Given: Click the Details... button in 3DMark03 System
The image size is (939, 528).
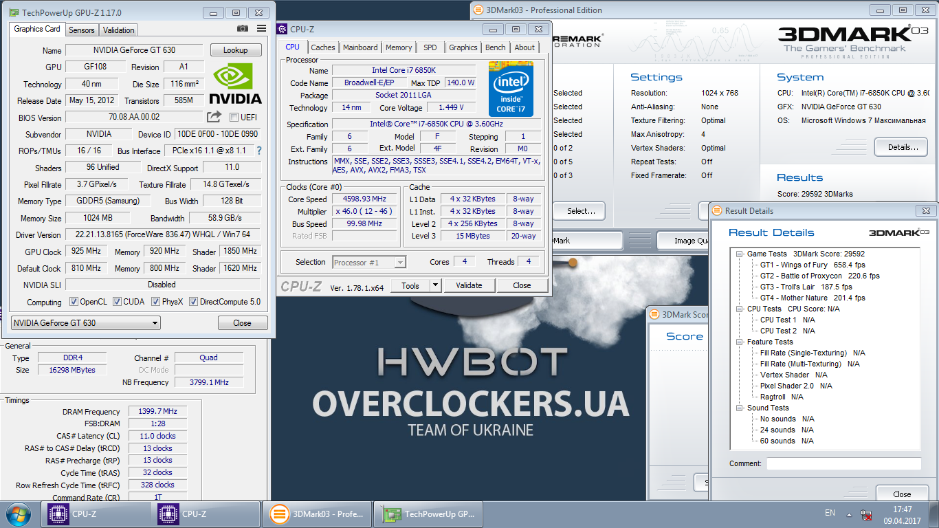Looking at the screenshot, I should click(903, 147).
